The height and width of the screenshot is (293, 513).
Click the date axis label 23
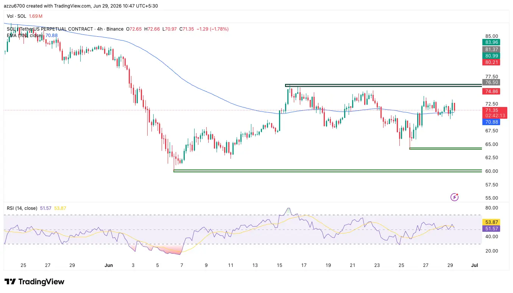pos(377,265)
